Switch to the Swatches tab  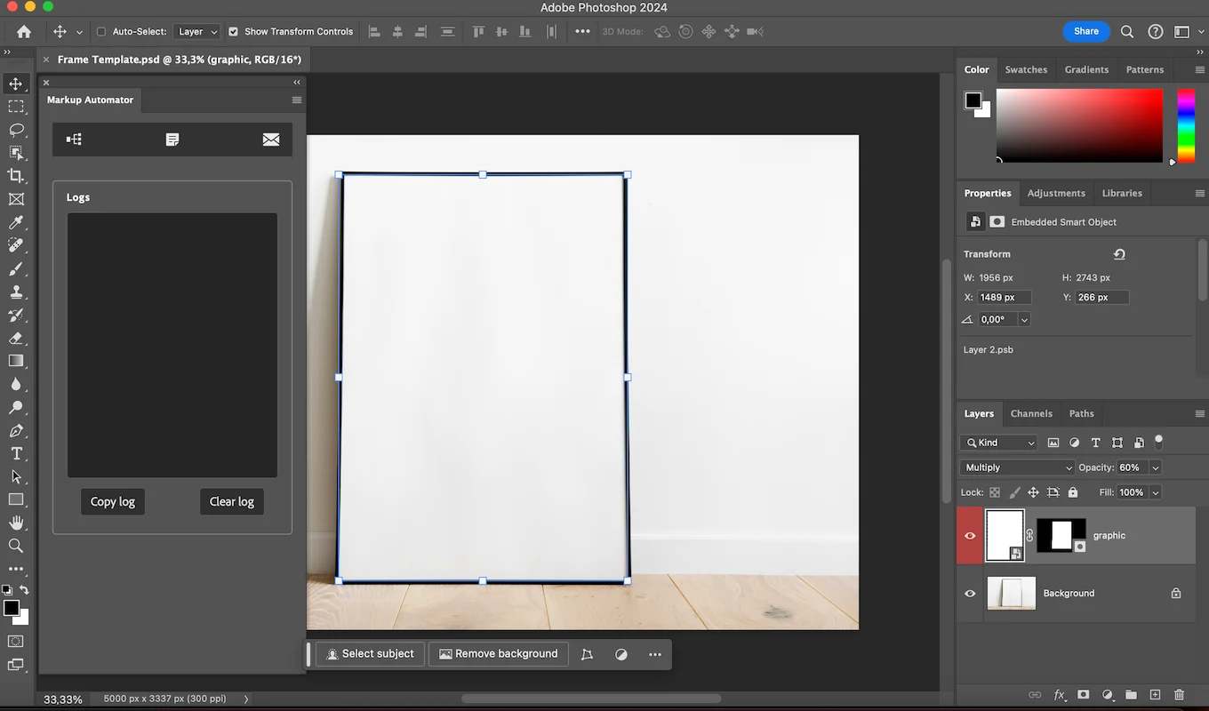click(1026, 69)
